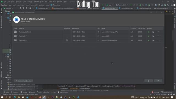Open the Windows Start menu
The width and height of the screenshot is (176, 99).
click(x=2, y=97)
